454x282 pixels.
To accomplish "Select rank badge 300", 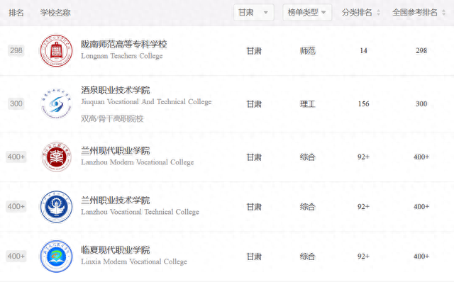I will click(16, 103).
